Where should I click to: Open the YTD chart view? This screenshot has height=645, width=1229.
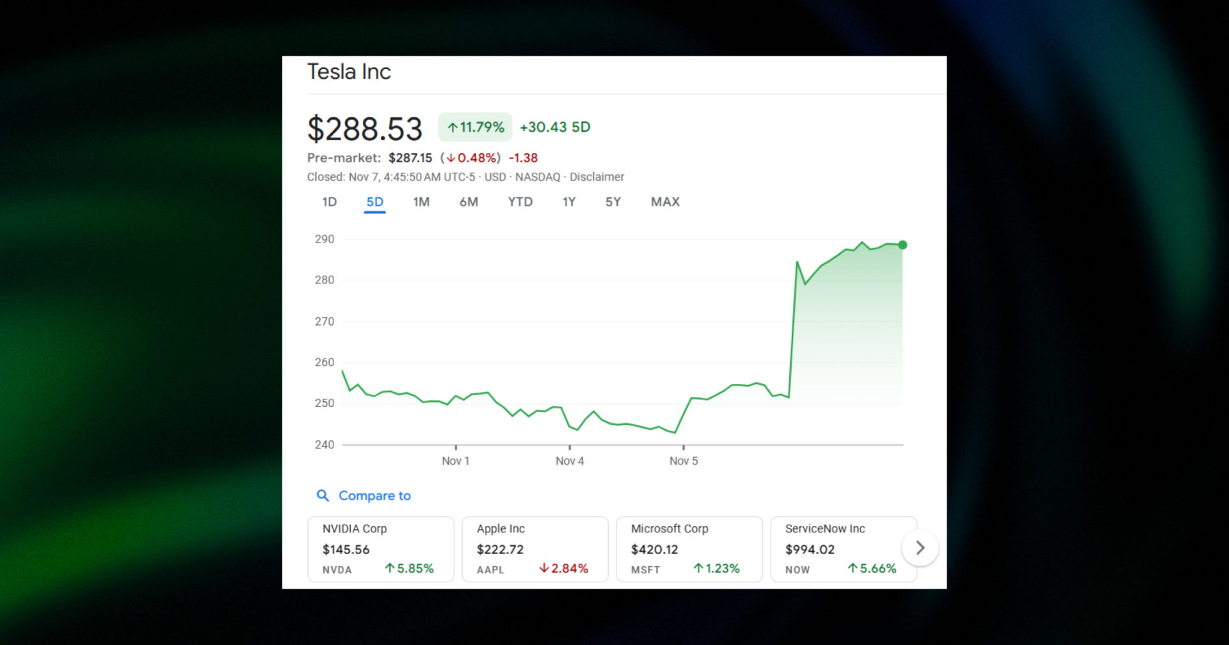[520, 202]
